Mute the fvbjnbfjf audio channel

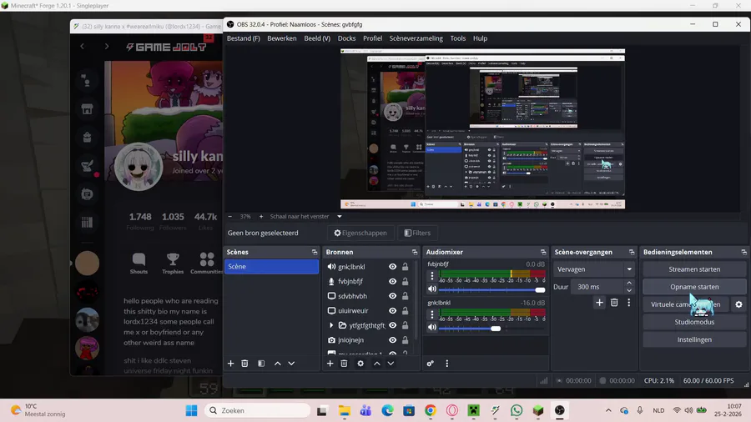[x=432, y=289]
